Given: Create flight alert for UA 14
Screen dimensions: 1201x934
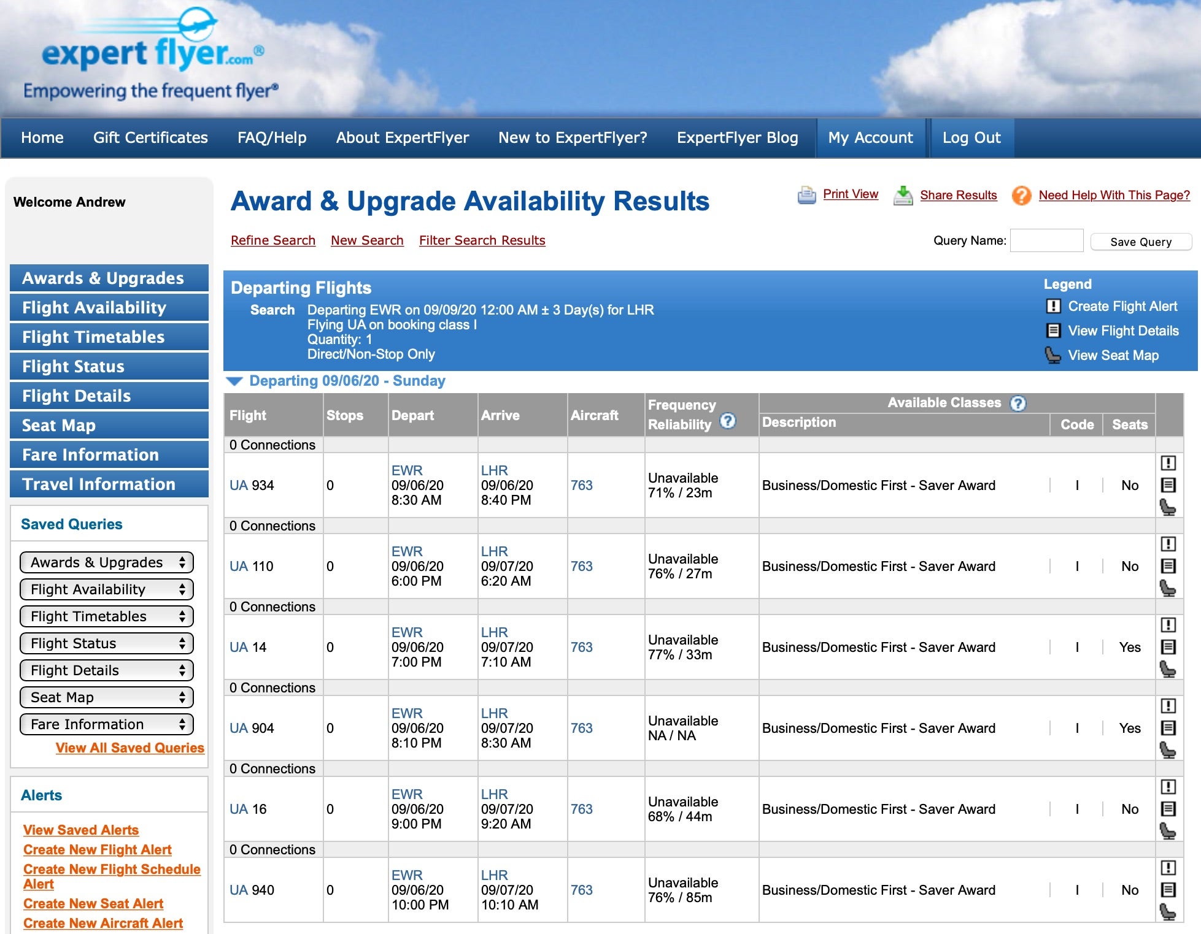Looking at the screenshot, I should click(x=1168, y=625).
